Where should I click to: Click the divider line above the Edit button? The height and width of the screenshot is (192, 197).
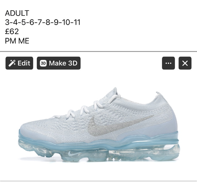pos(98,52)
